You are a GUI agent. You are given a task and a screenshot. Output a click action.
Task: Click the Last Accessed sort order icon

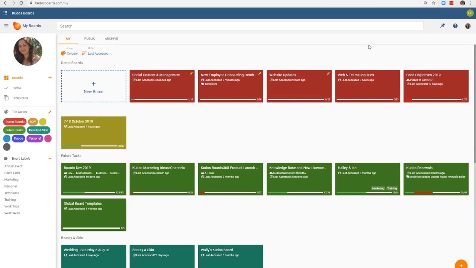pyautogui.click(x=84, y=53)
